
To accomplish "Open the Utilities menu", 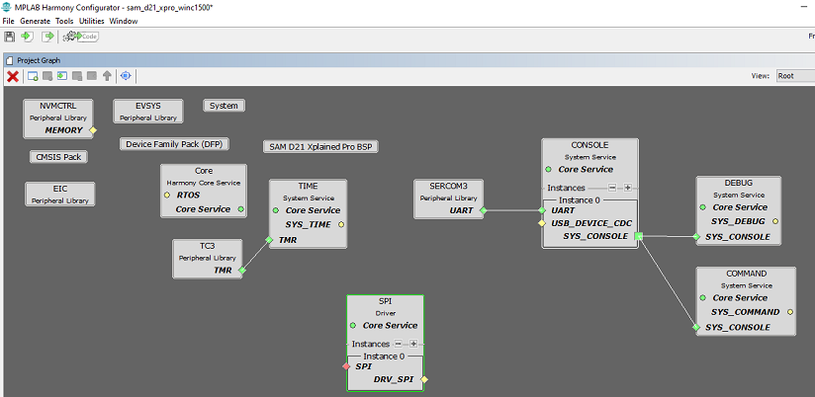I will click(91, 21).
